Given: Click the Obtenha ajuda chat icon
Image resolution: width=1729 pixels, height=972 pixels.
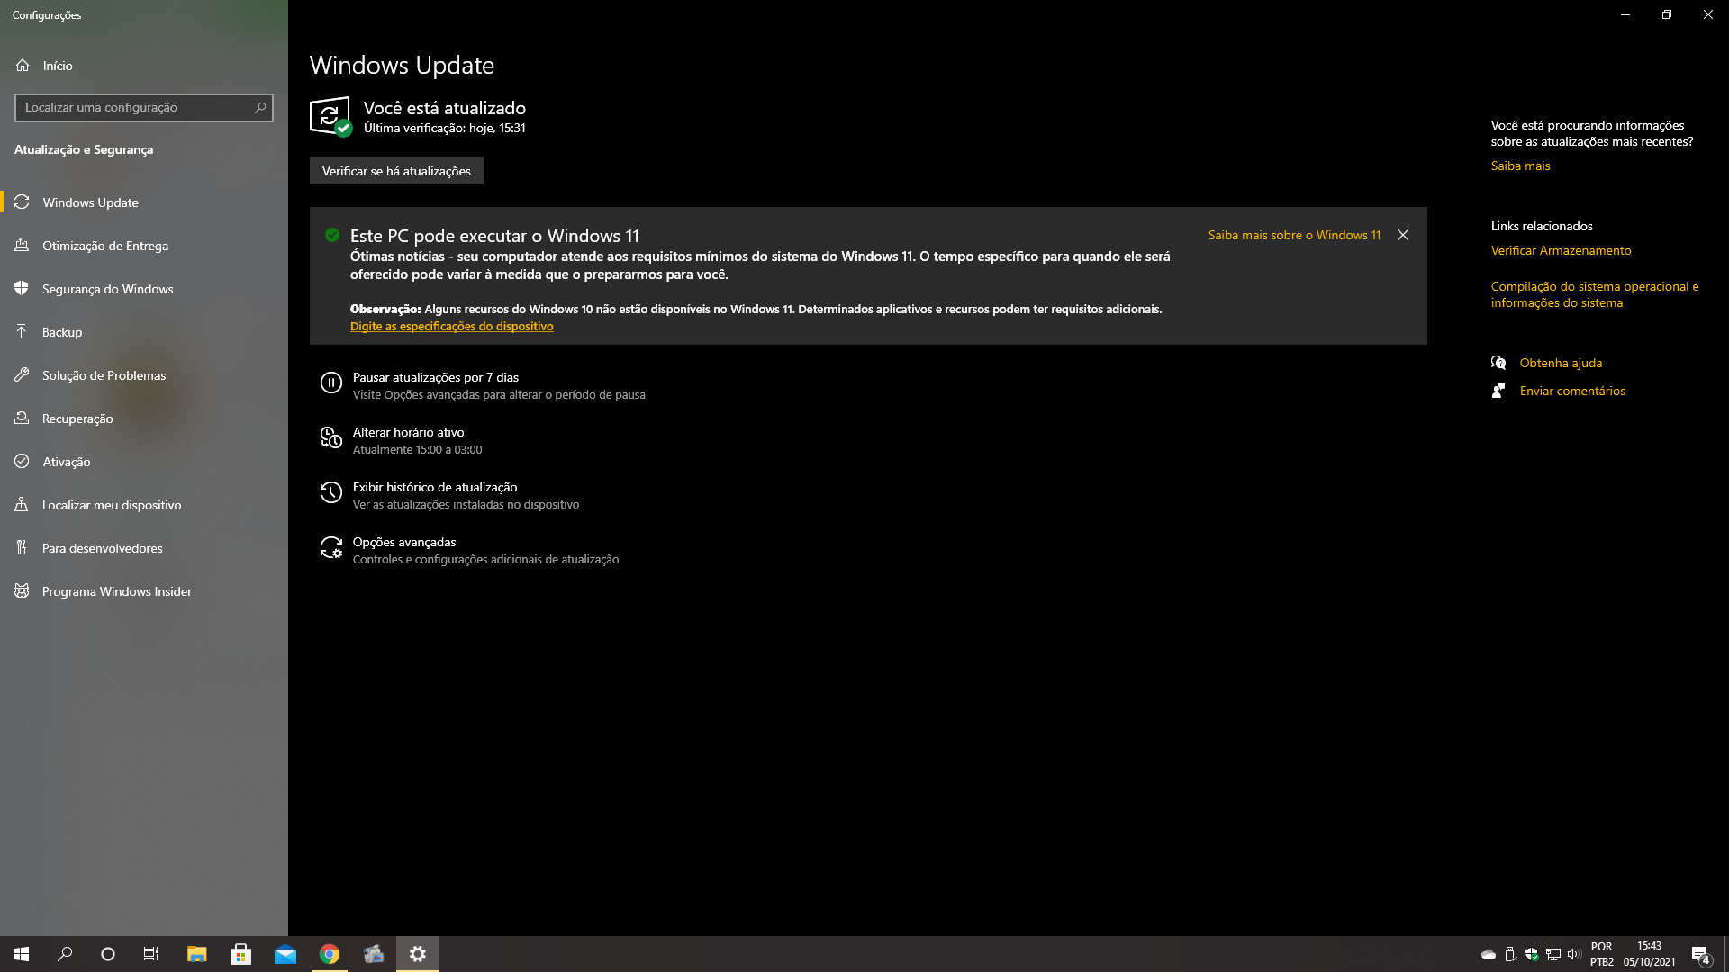Looking at the screenshot, I should 1498,363.
